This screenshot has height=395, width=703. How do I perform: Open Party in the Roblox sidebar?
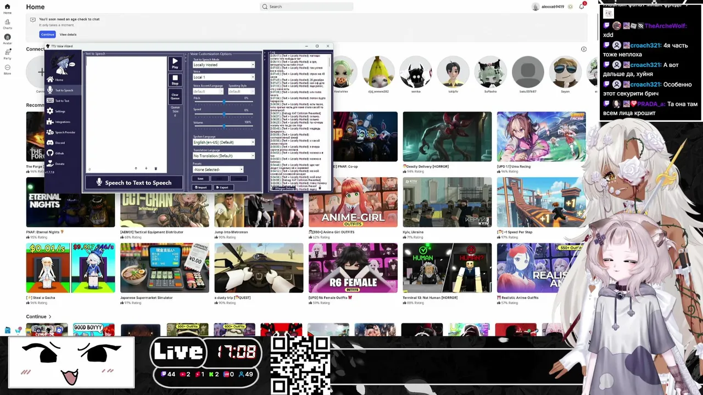pos(7,54)
